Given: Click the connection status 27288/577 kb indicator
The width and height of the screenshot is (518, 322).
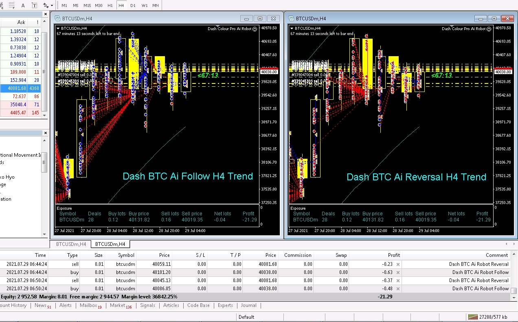Looking at the screenshot, I should [487, 317].
